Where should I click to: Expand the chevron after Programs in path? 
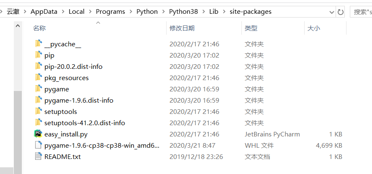tap(131, 12)
